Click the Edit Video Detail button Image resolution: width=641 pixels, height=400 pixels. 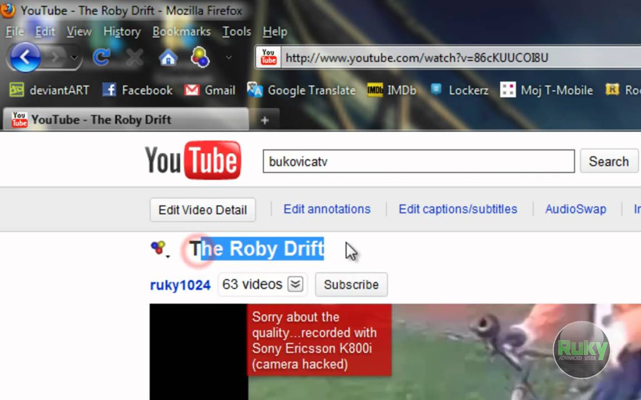pos(203,210)
